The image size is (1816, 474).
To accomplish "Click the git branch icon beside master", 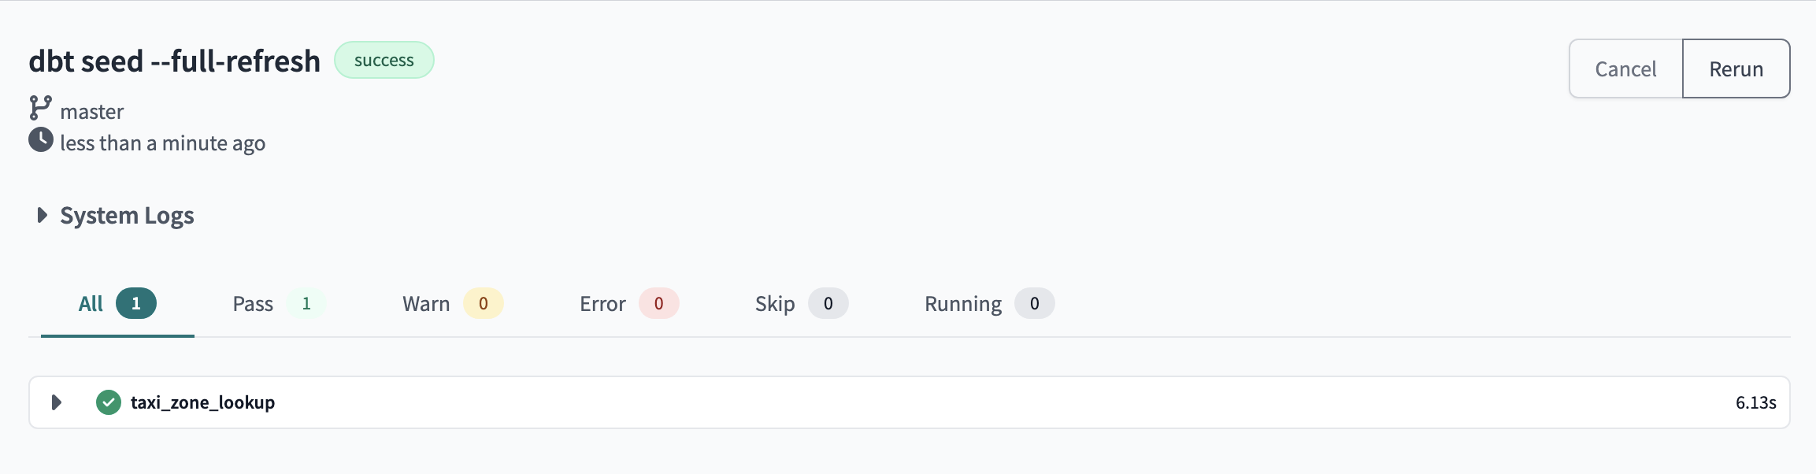I will (40, 108).
